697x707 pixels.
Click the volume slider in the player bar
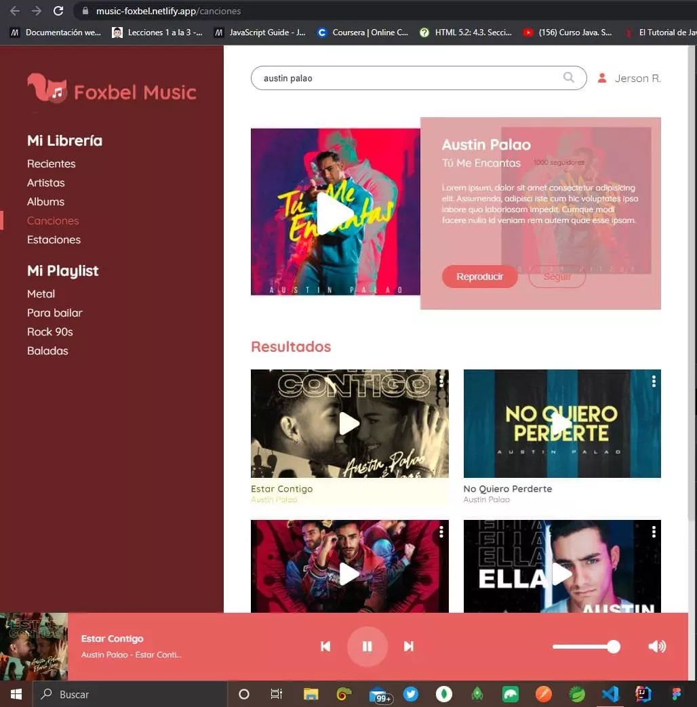[x=586, y=647]
